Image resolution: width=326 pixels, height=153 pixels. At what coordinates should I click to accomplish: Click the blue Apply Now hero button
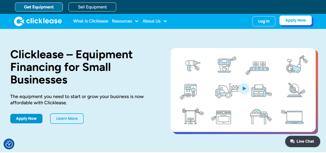tap(26, 119)
